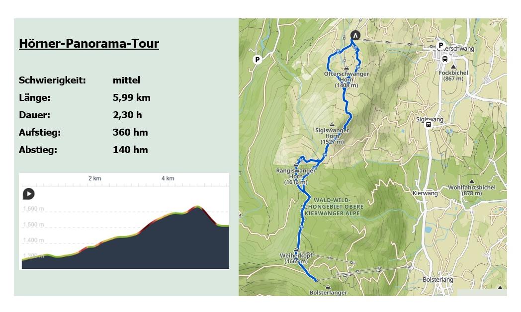The width and height of the screenshot is (521, 312).
Task: Click the bus stop icon at Sigiswang
Action: click(x=429, y=125)
